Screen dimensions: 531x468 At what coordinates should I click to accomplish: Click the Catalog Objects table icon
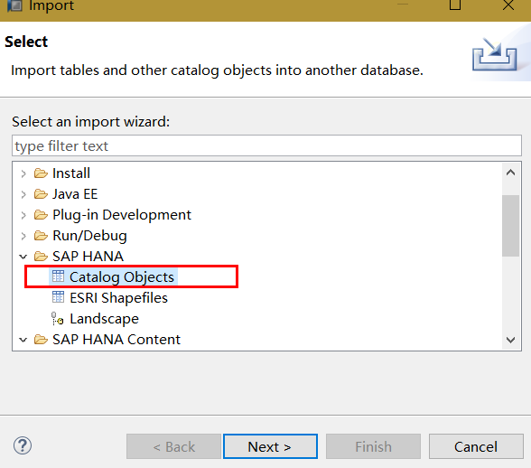pyautogui.click(x=58, y=276)
